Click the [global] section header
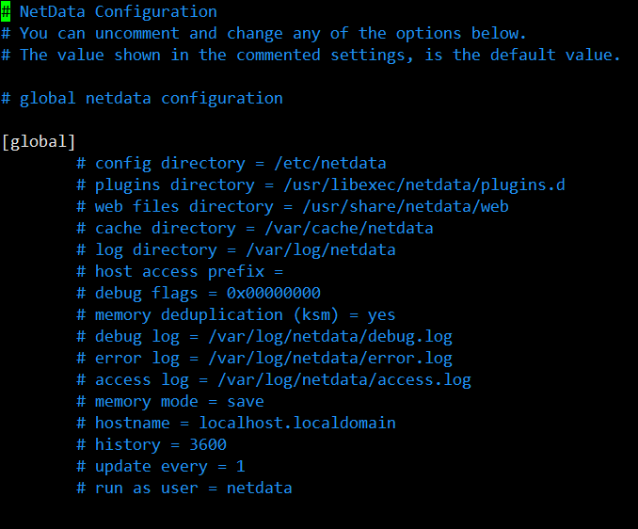The width and height of the screenshot is (638, 529). point(39,141)
